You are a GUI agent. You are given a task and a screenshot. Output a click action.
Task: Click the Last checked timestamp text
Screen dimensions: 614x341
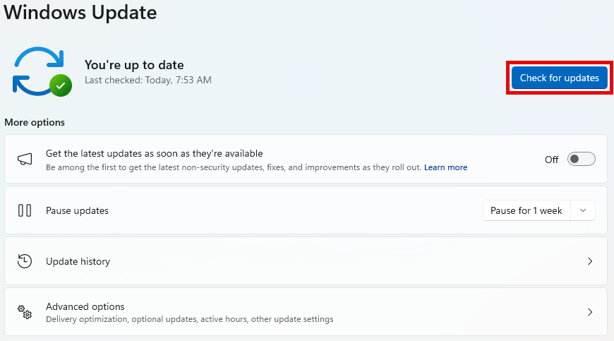tap(148, 80)
